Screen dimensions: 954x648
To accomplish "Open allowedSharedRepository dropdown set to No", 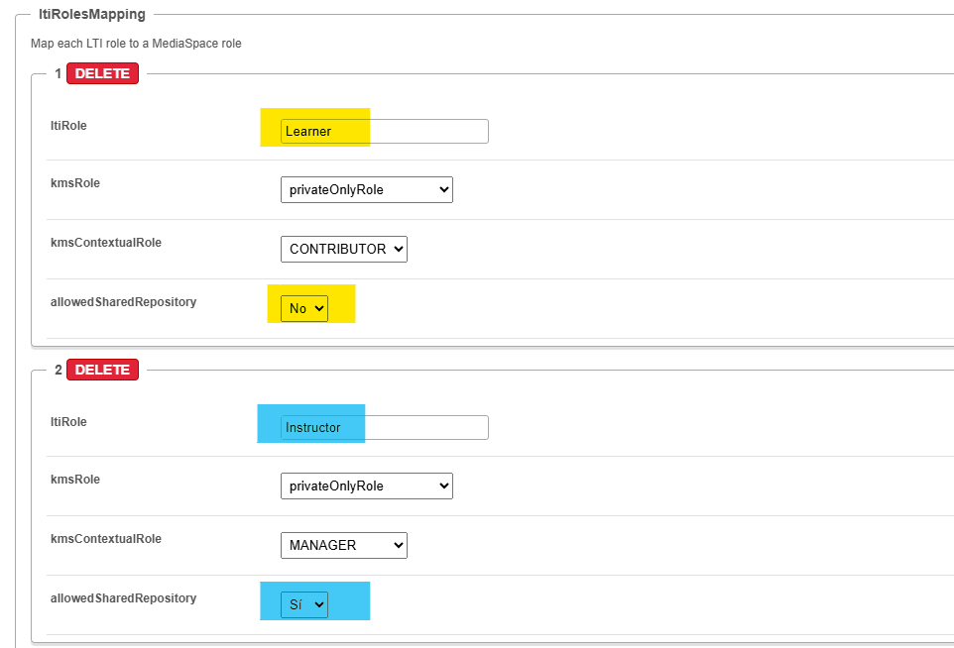I will (x=304, y=308).
